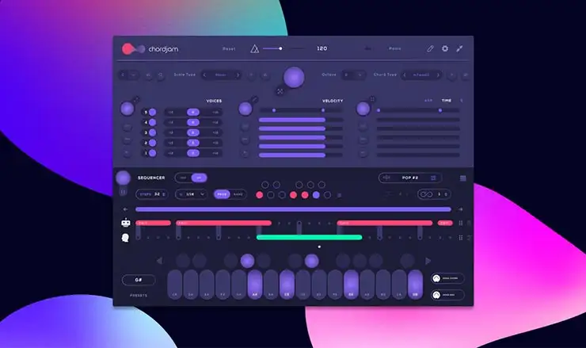Select FREE mode in the sequencer

pos(222,194)
